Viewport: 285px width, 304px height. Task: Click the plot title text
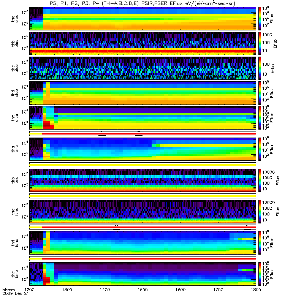pos(142,3)
